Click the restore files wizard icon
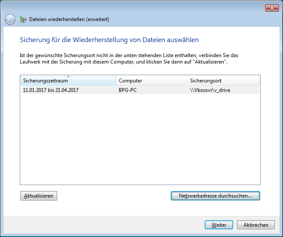The image size is (283, 237). 23,19
